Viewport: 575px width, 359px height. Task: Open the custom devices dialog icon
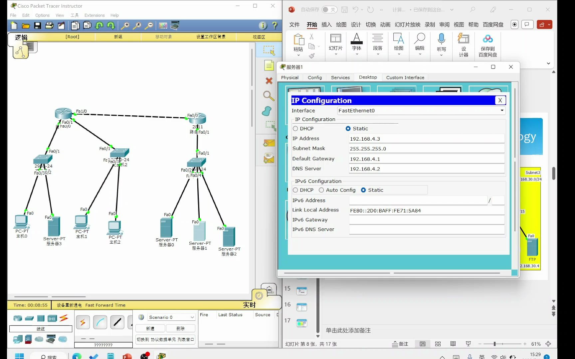coord(175,26)
